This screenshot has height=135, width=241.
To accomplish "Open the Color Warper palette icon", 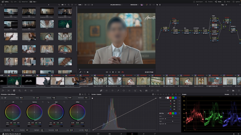I will (112, 90).
